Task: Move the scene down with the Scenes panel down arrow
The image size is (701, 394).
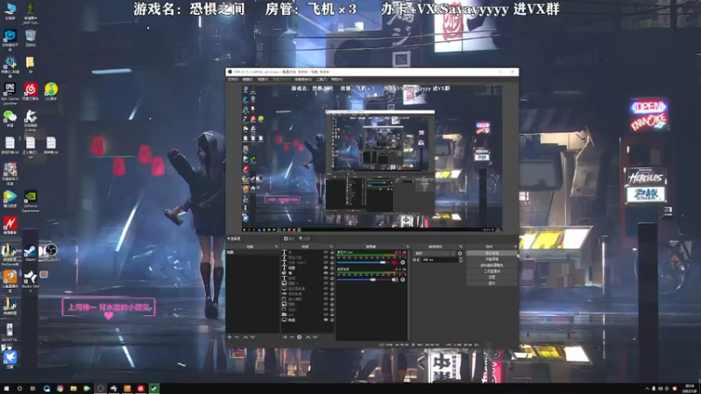Action: (252, 337)
